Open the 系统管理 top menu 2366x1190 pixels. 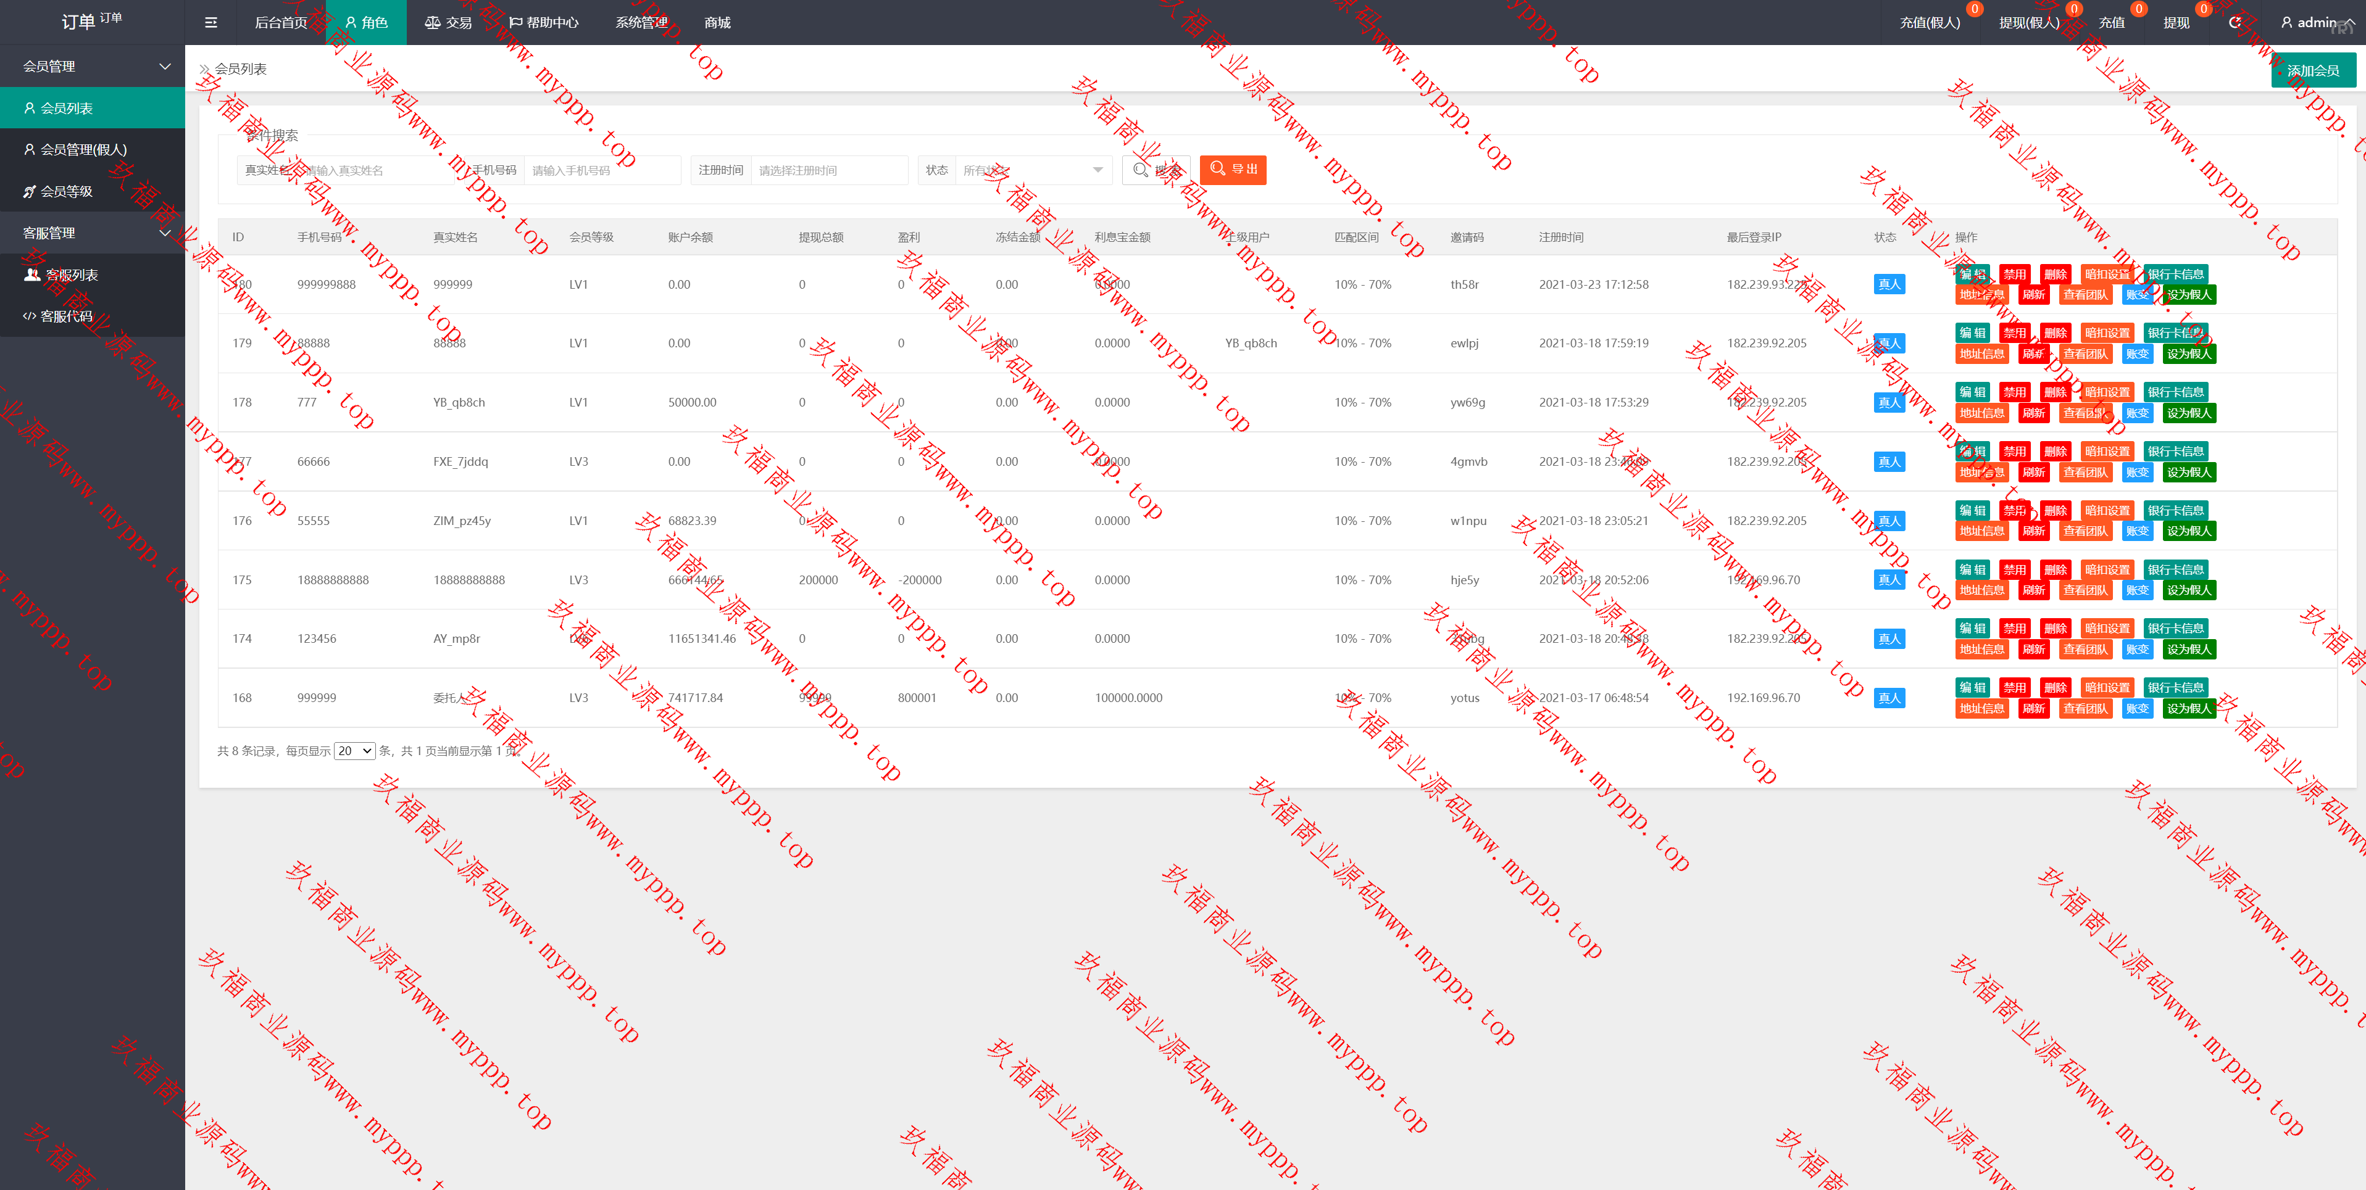point(641,23)
